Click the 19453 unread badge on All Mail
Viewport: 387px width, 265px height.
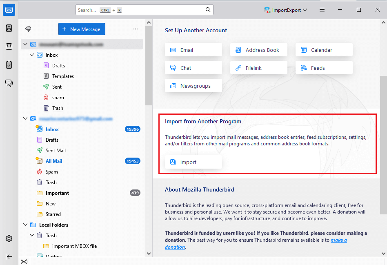pyautogui.click(x=133, y=161)
